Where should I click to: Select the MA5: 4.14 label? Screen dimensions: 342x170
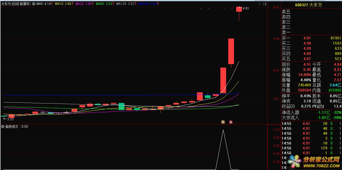[44, 4]
